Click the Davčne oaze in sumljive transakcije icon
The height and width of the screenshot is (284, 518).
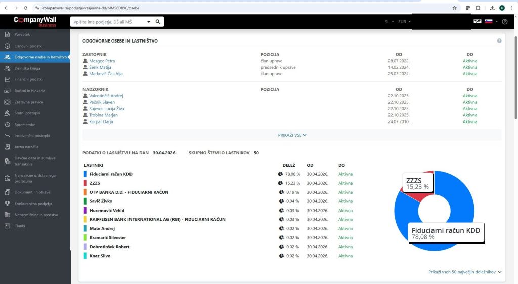pos(7,161)
